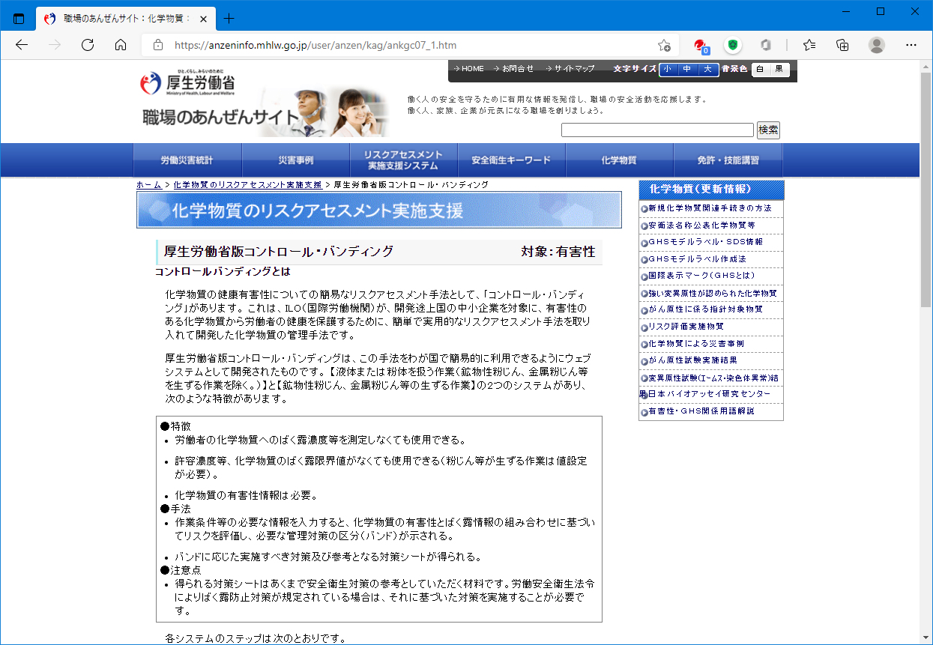This screenshot has width=933, height=645.
Task: Open GHSモデルラベル・SDS情報 sidebar link
Action: [705, 242]
